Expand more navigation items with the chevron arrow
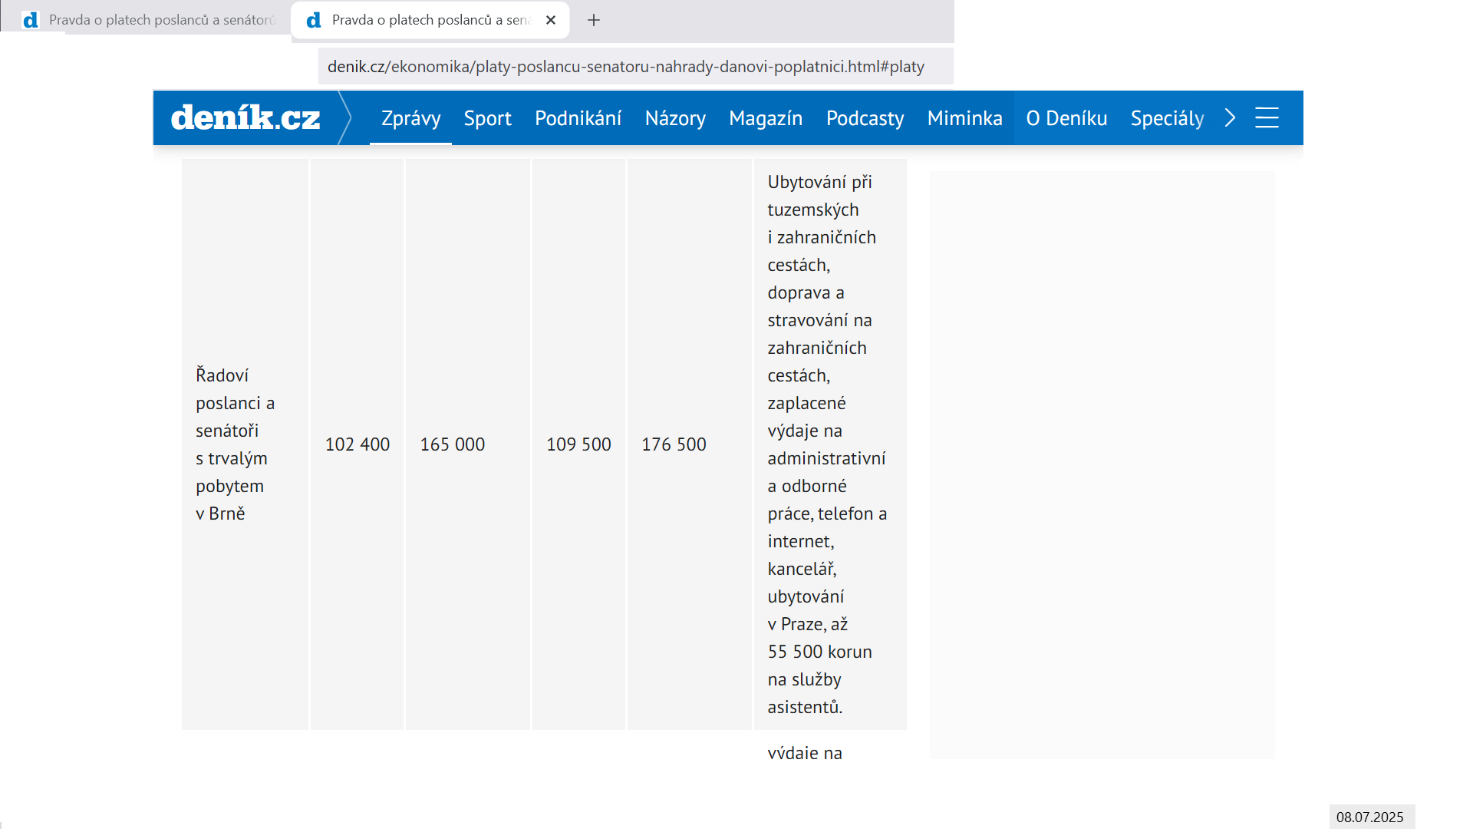Screen dimensions: 1473x829 1230,117
